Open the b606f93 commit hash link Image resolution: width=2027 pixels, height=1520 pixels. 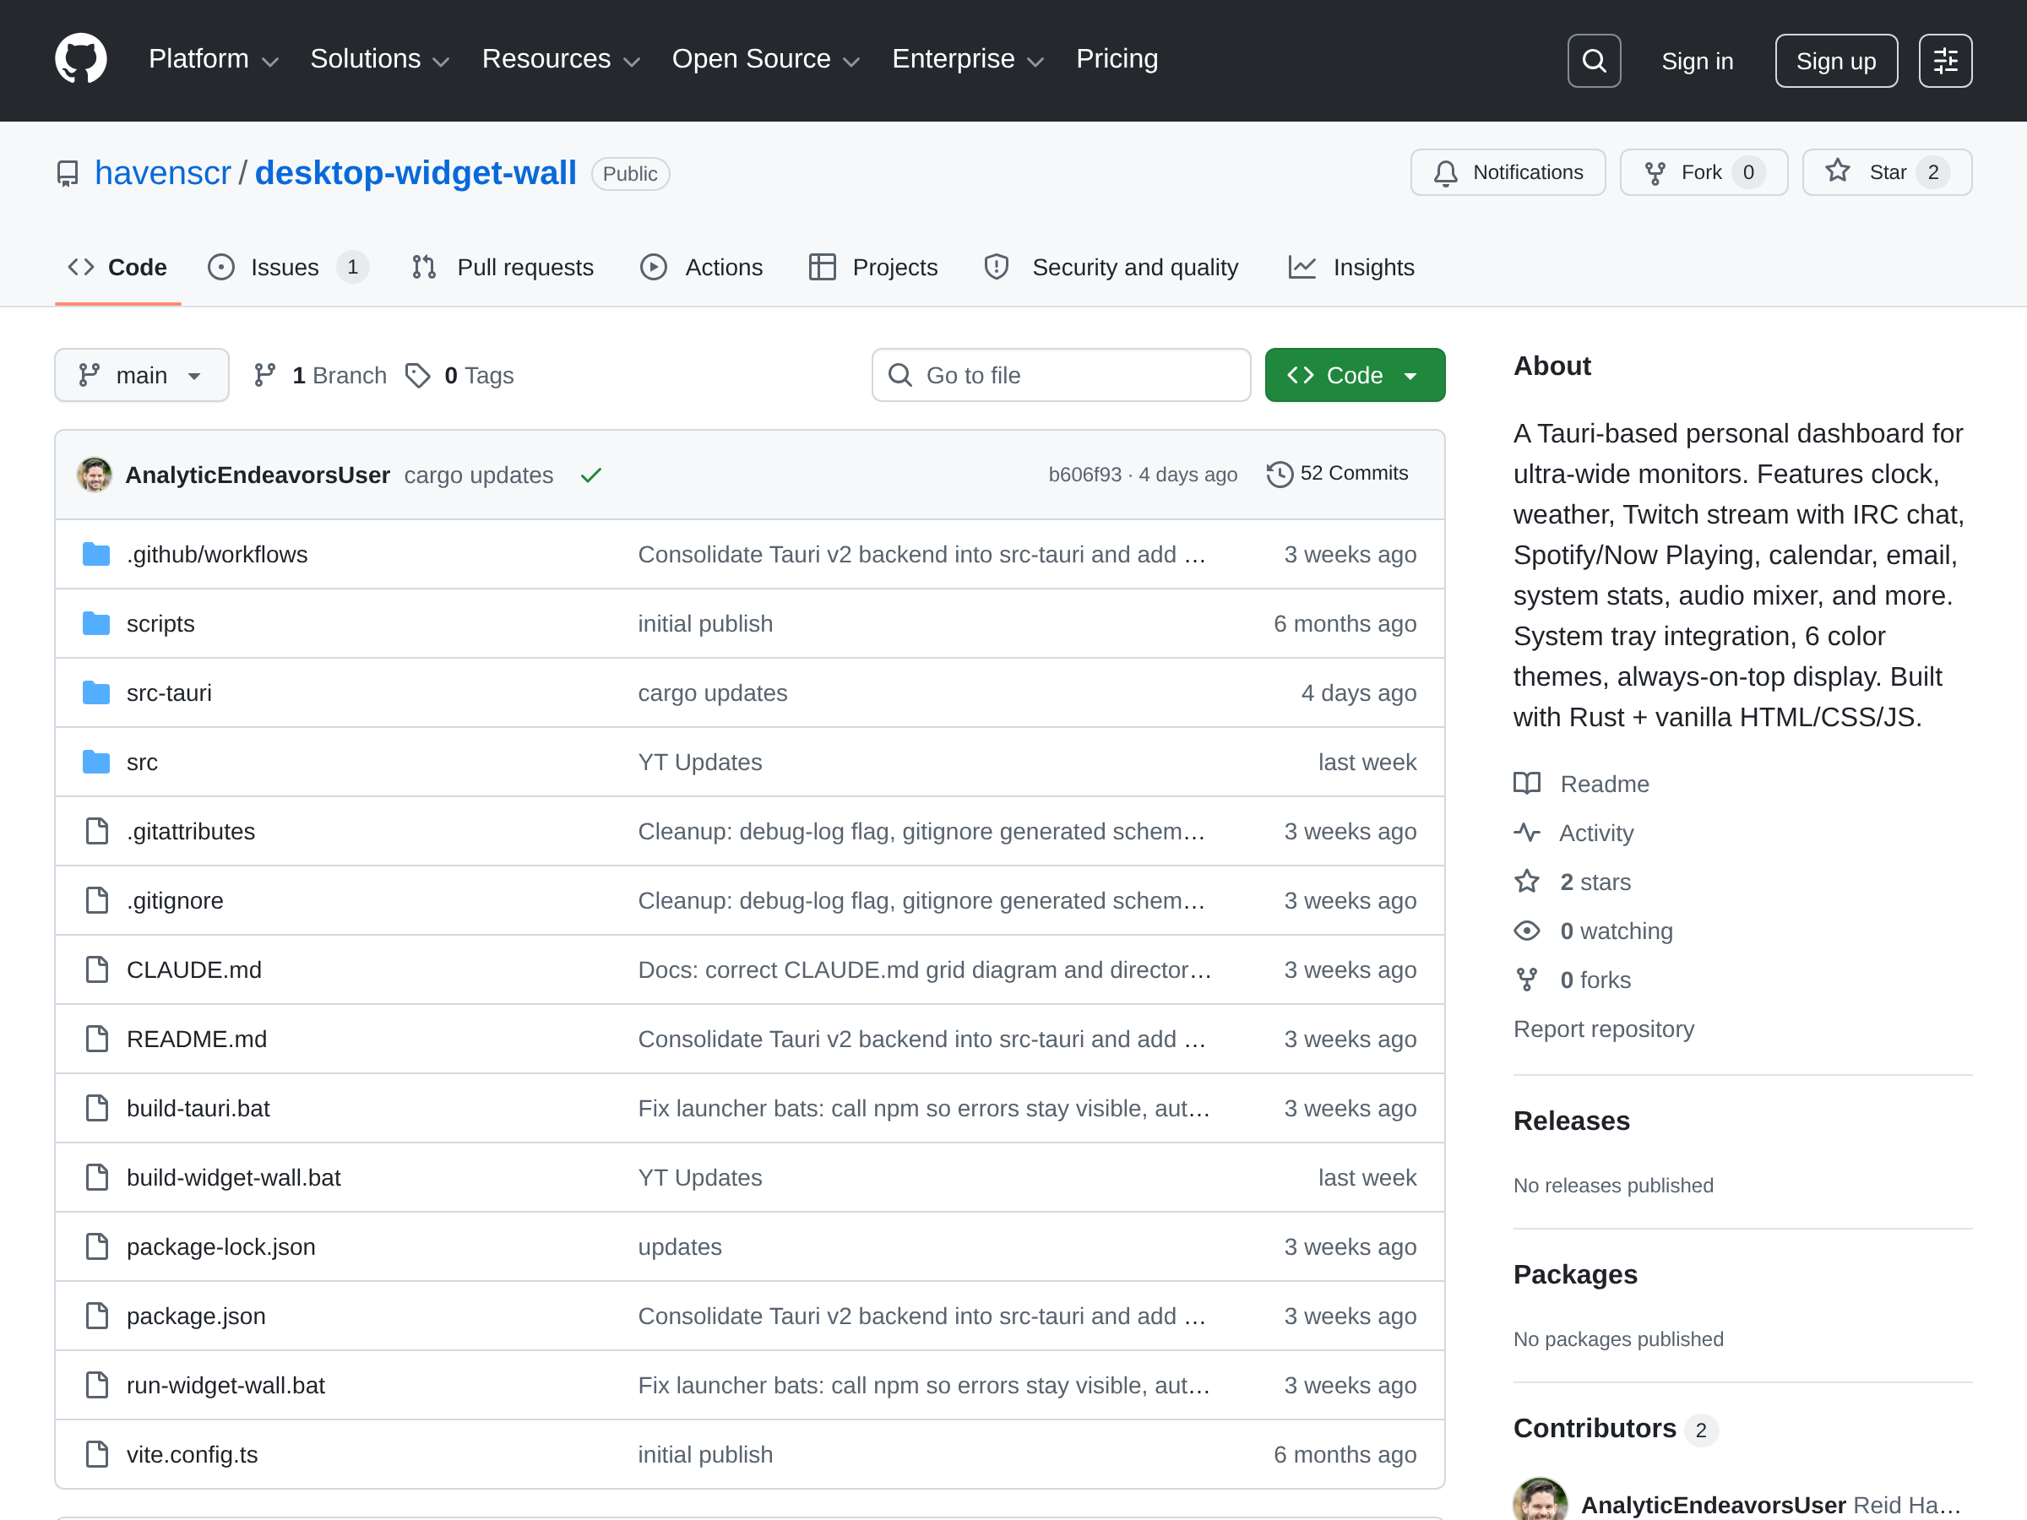coord(1085,475)
